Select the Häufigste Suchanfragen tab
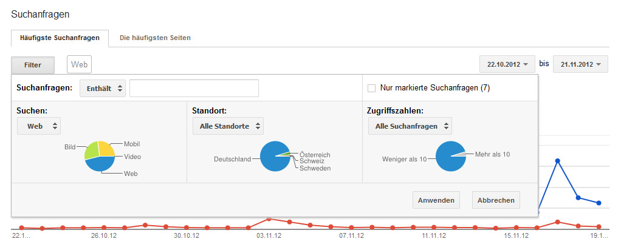Screen dimensions: 621x250 [60, 38]
